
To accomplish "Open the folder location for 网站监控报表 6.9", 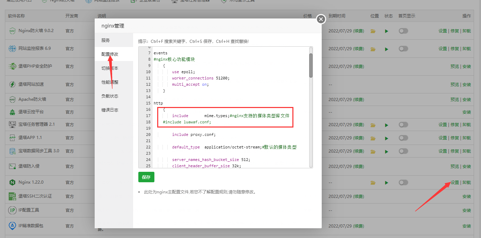I will point(373,49).
